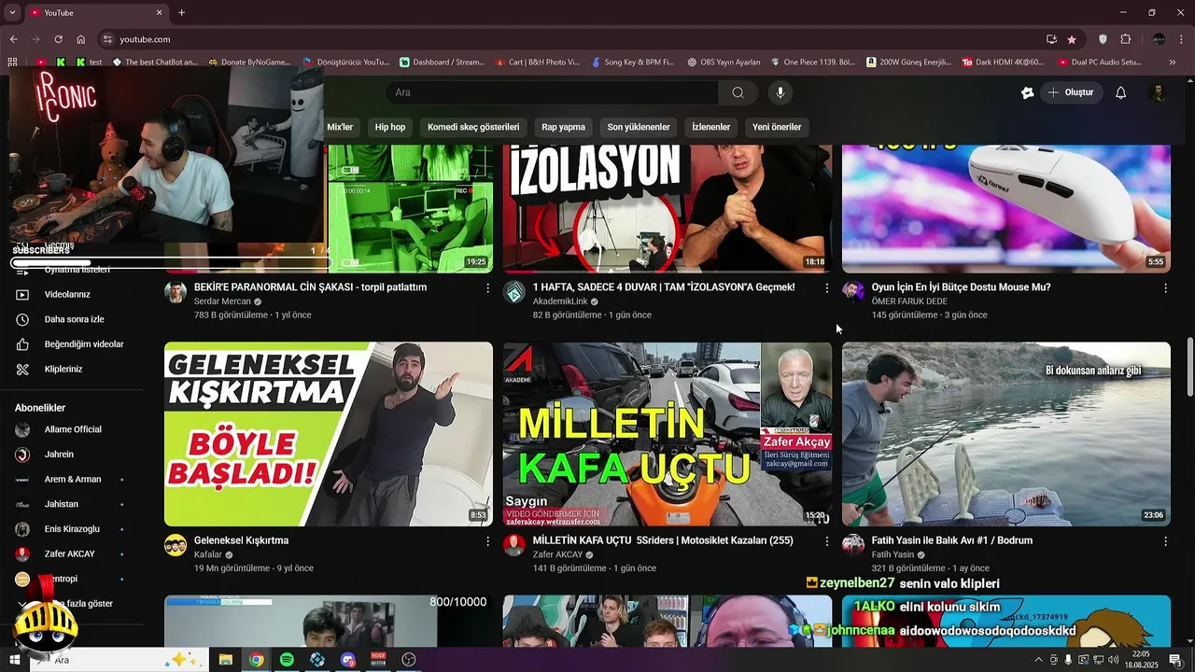Viewport: 1195px width, 672px height.
Task: Open the apps grid in the bookmarks bar
Action: click(12, 63)
